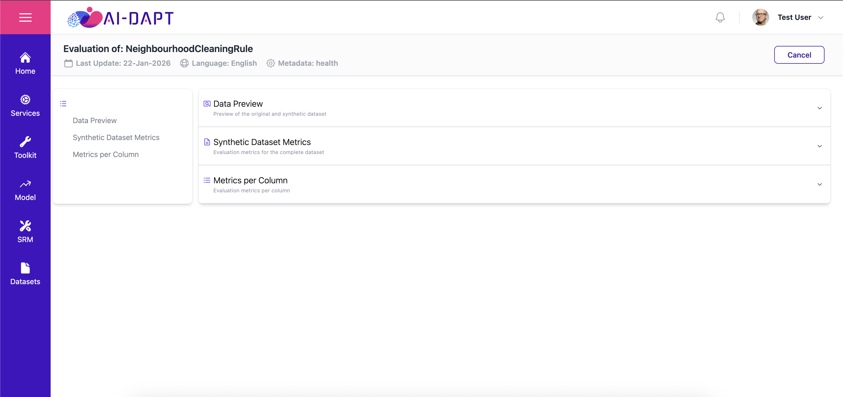
Task: Click 'Last Update: 22-Jan-2026' text
Action: click(123, 63)
